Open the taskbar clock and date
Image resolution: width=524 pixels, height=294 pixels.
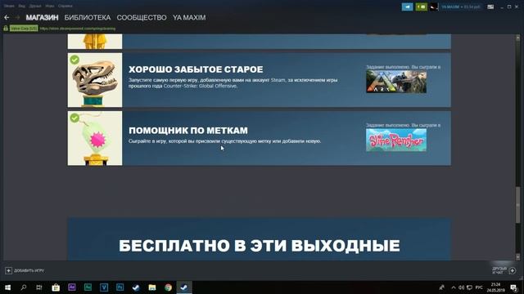[x=496, y=287]
